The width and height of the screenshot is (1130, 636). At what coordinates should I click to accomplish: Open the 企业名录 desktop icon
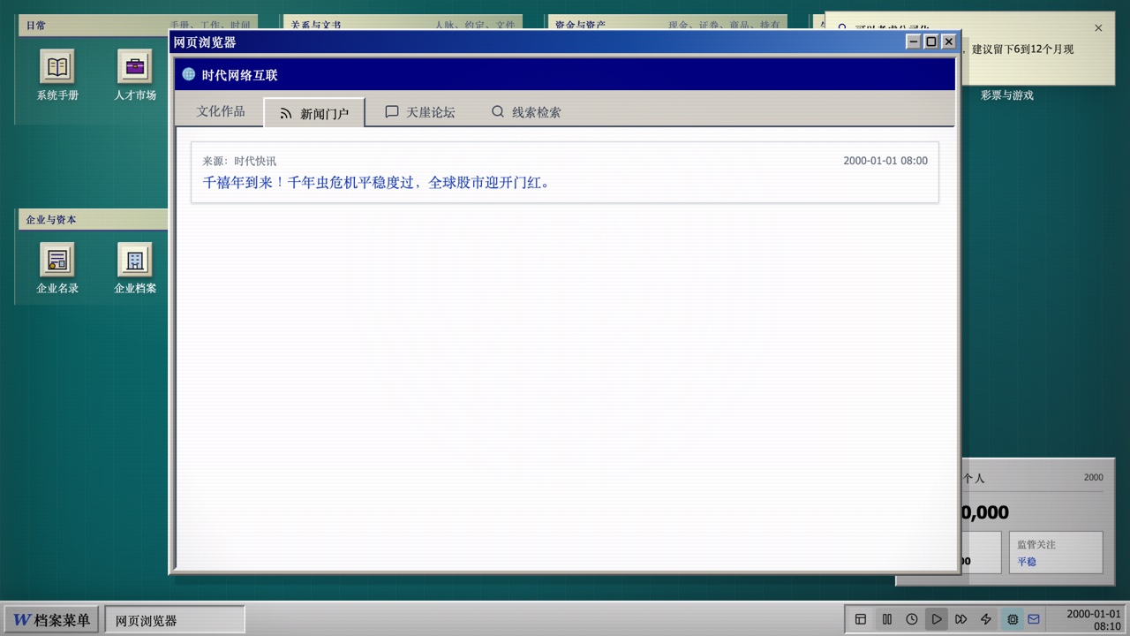[x=57, y=269]
